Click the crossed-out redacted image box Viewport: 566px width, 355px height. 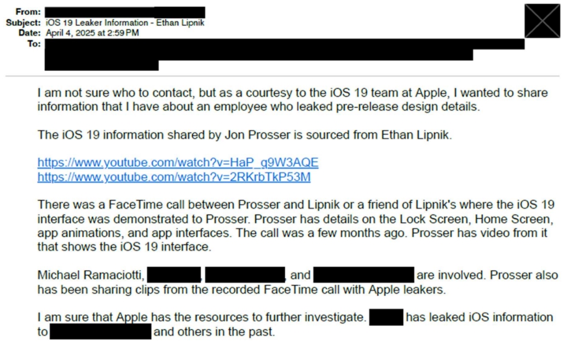coord(542,21)
